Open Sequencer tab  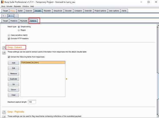[x=58, y=11]
